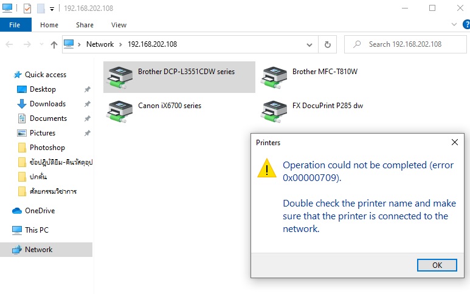This screenshot has width=470, height=294.
Task: Minimize the File Explorer window
Action: [405, 8]
